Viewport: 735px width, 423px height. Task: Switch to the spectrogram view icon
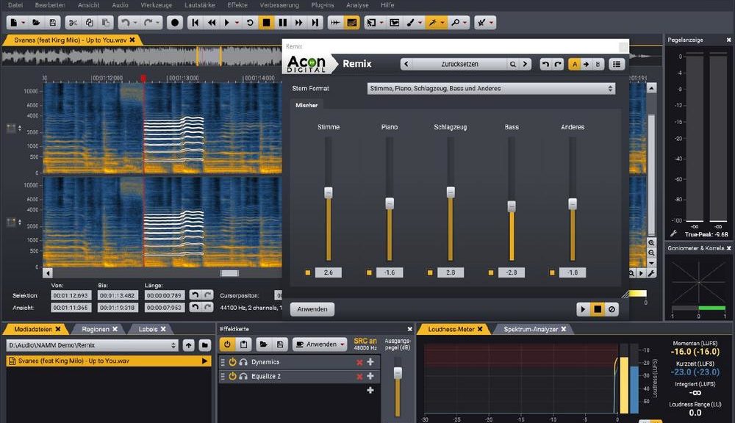(x=352, y=23)
